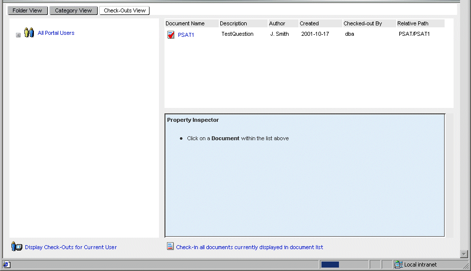The width and height of the screenshot is (471, 271).
Task: Click the Internet Explorer page icon in status bar
Action: click(x=7, y=265)
